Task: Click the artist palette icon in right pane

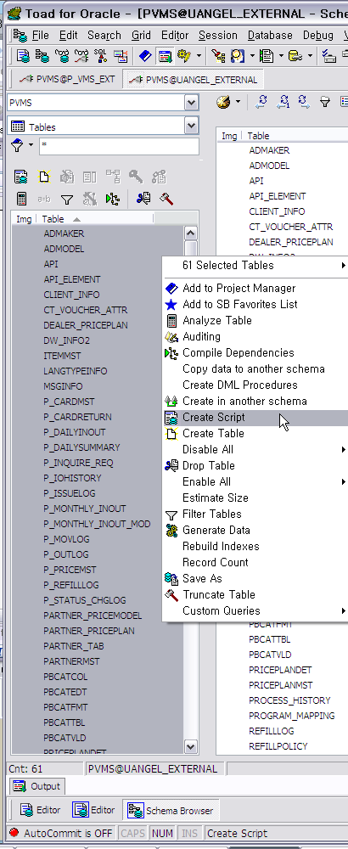Action: point(223,102)
